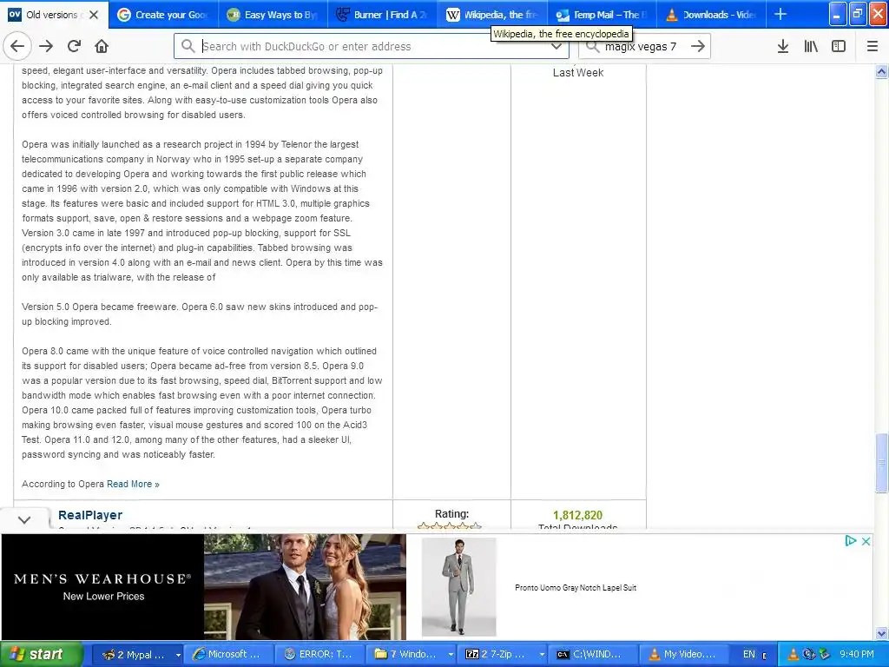
Task: Switch to My Video VLC taskbar window
Action: (x=686, y=654)
